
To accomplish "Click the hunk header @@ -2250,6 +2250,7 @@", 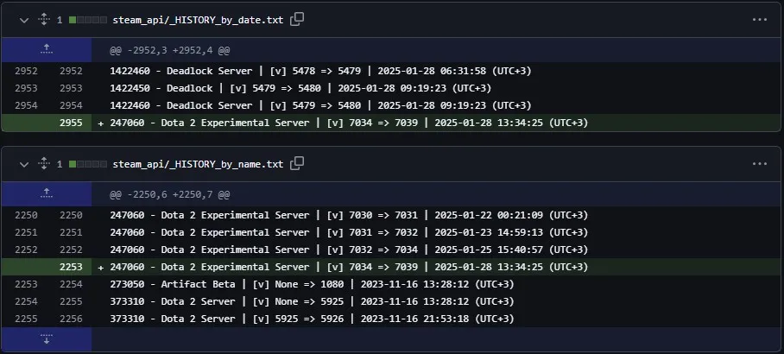I will coord(169,194).
